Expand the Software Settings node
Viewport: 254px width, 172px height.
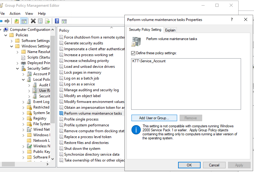click(12, 41)
